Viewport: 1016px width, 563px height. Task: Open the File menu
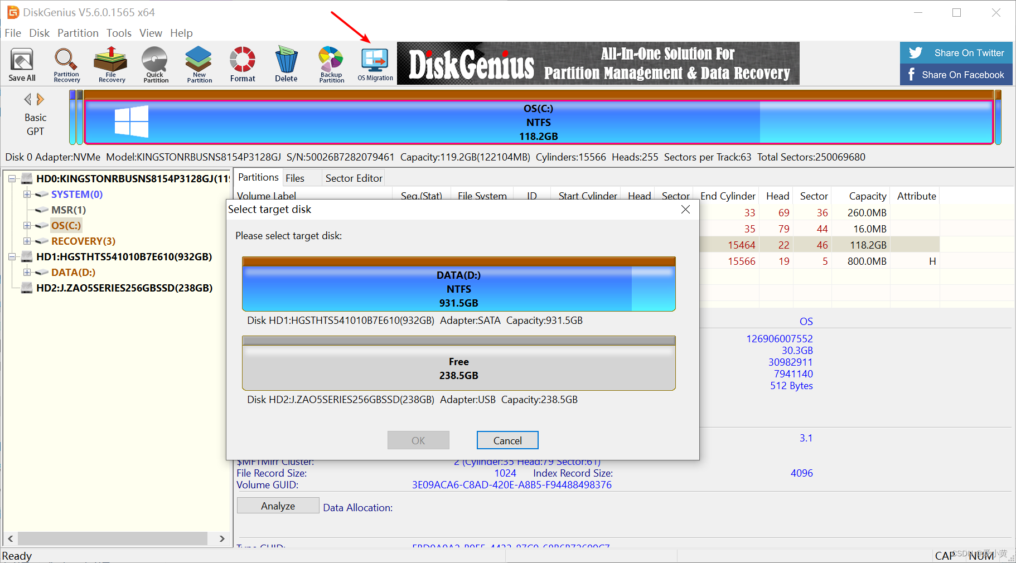click(x=13, y=33)
